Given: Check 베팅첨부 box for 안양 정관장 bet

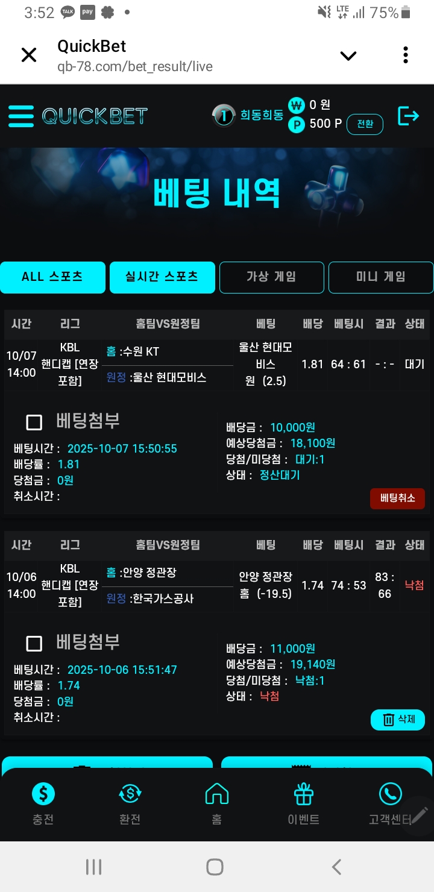Looking at the screenshot, I should (x=34, y=644).
